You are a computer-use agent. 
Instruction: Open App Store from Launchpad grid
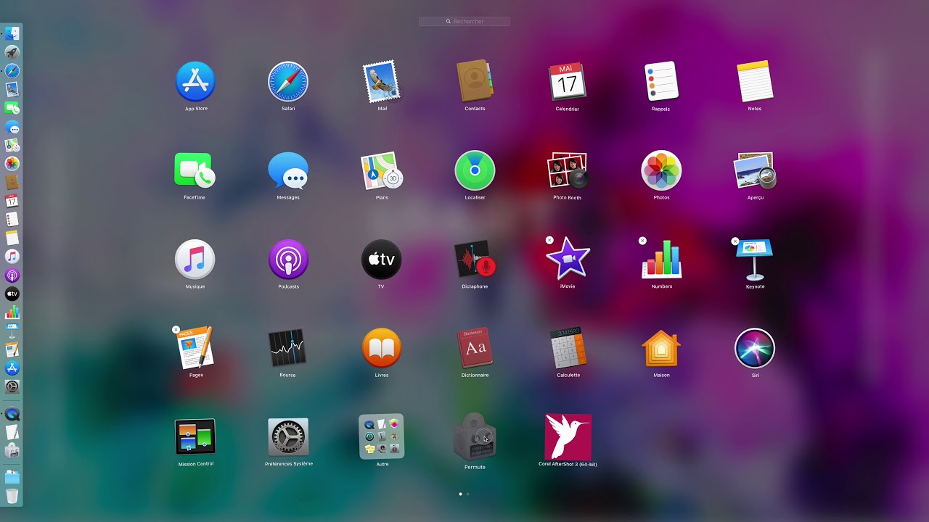[195, 81]
